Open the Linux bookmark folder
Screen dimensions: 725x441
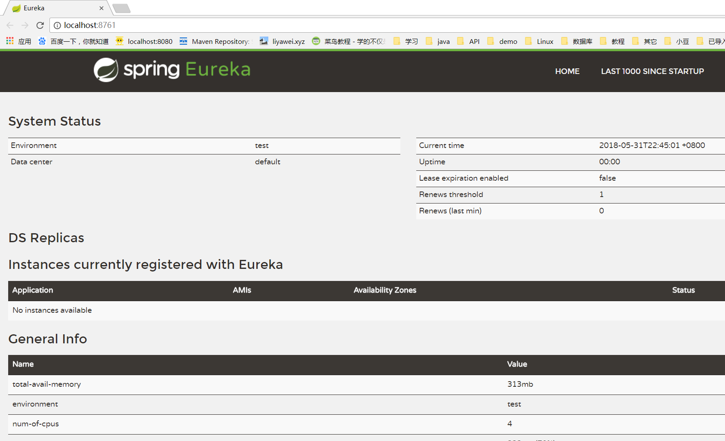pyautogui.click(x=539, y=41)
